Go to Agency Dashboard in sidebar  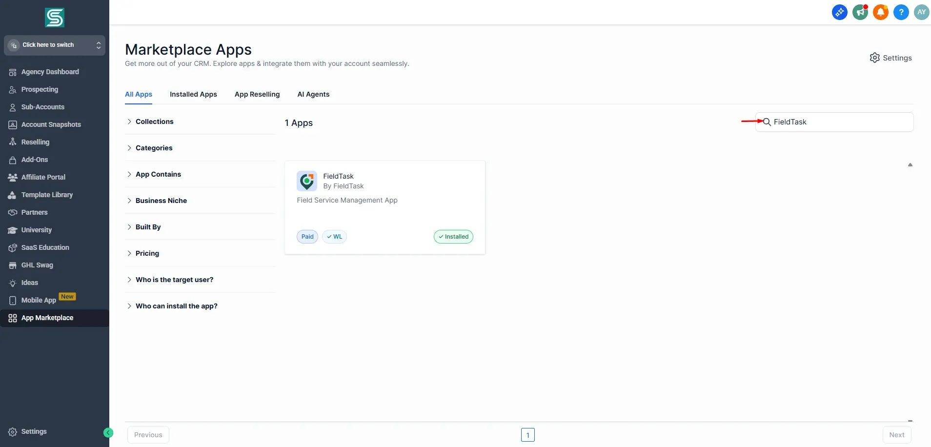50,72
